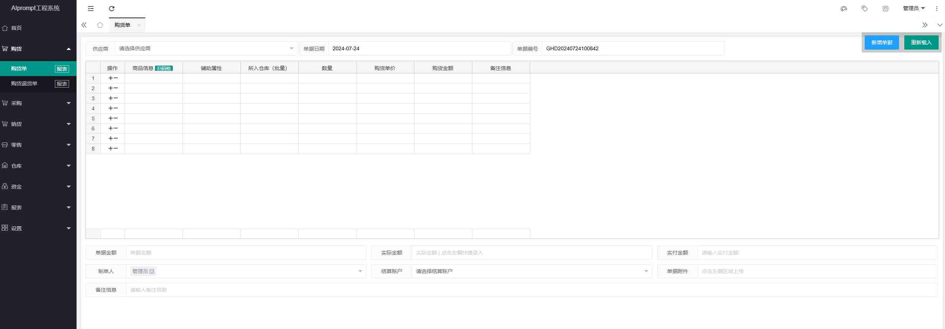This screenshot has width=945, height=329.
Task: Click the refresh page icon
Action: 112,9
